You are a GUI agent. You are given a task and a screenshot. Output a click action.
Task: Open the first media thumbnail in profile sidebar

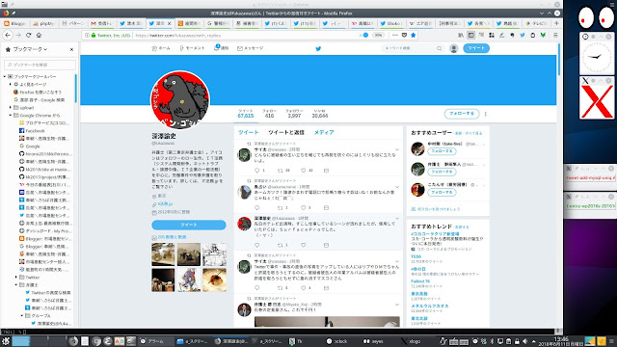click(163, 254)
